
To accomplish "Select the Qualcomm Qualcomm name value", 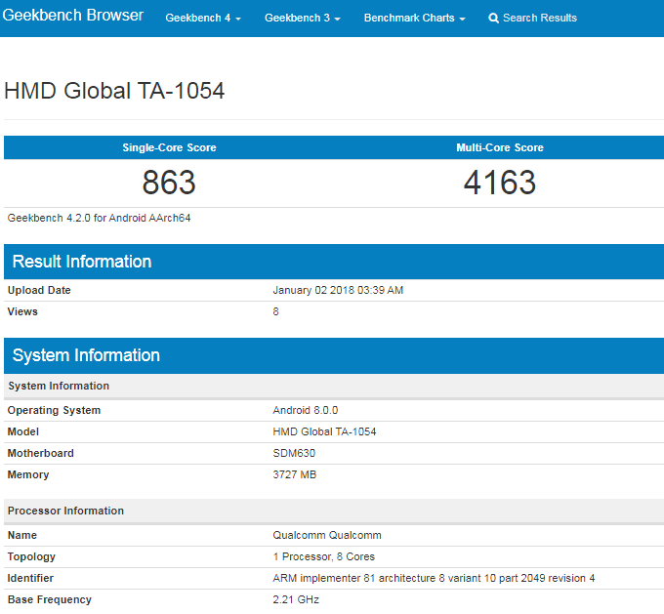I will (327, 535).
